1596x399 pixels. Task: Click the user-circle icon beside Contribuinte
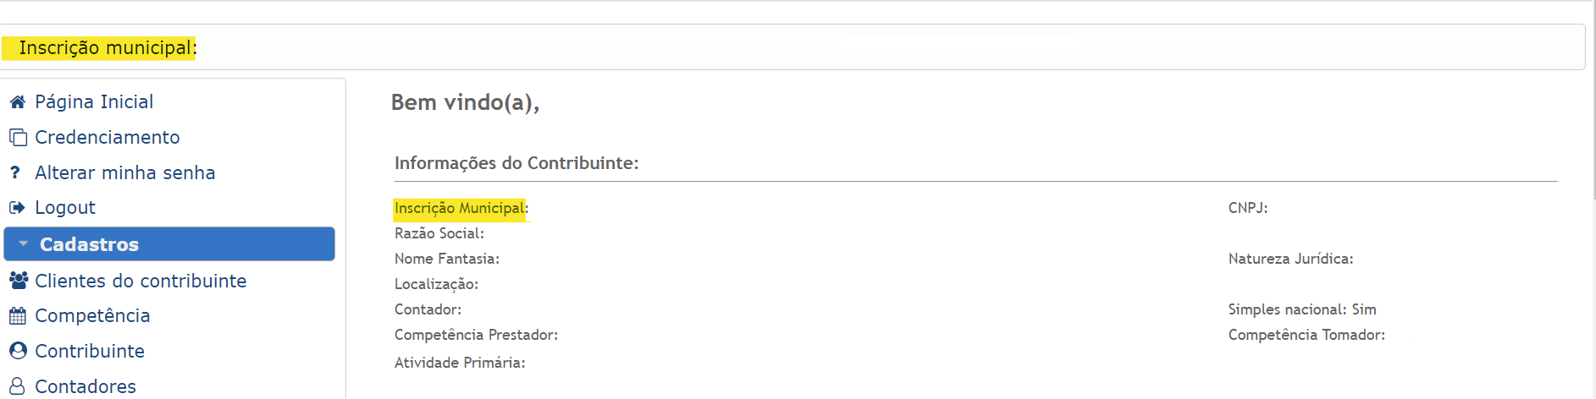pyautogui.click(x=18, y=351)
